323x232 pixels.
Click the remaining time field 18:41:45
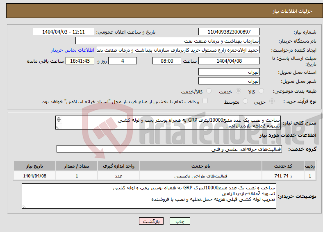pos(80,61)
